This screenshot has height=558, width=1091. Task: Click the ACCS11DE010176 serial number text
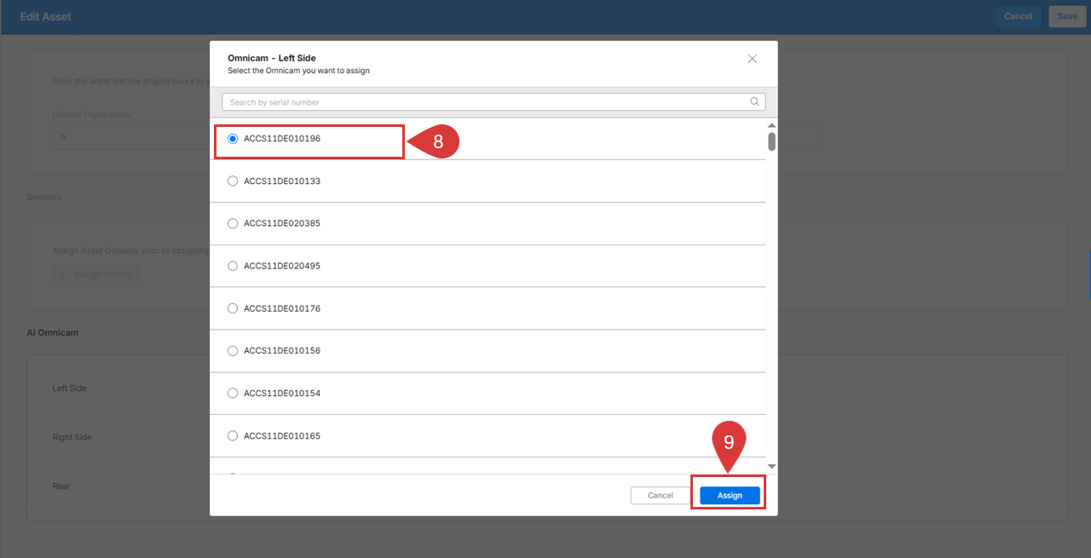coord(282,308)
